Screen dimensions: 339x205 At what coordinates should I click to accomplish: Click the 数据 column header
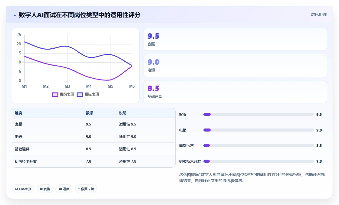pyautogui.click(x=90, y=113)
